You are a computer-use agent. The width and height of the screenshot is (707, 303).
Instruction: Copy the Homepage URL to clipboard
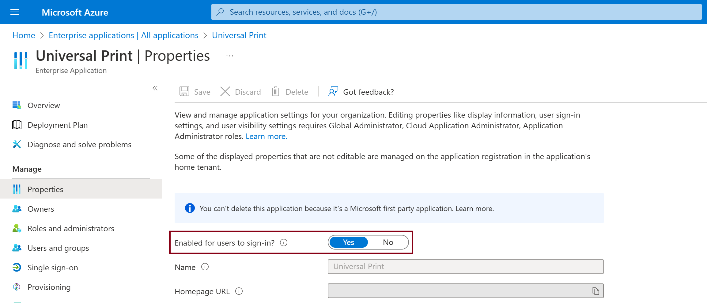point(595,291)
